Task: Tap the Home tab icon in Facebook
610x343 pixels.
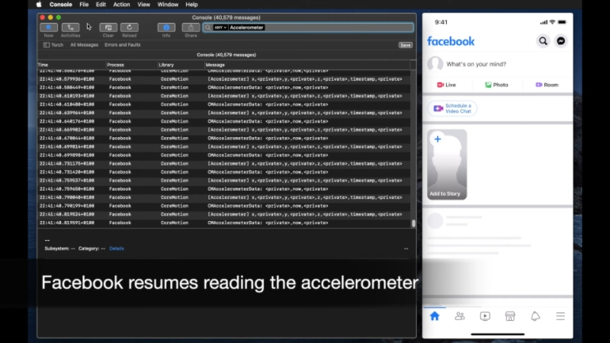Action: click(435, 316)
